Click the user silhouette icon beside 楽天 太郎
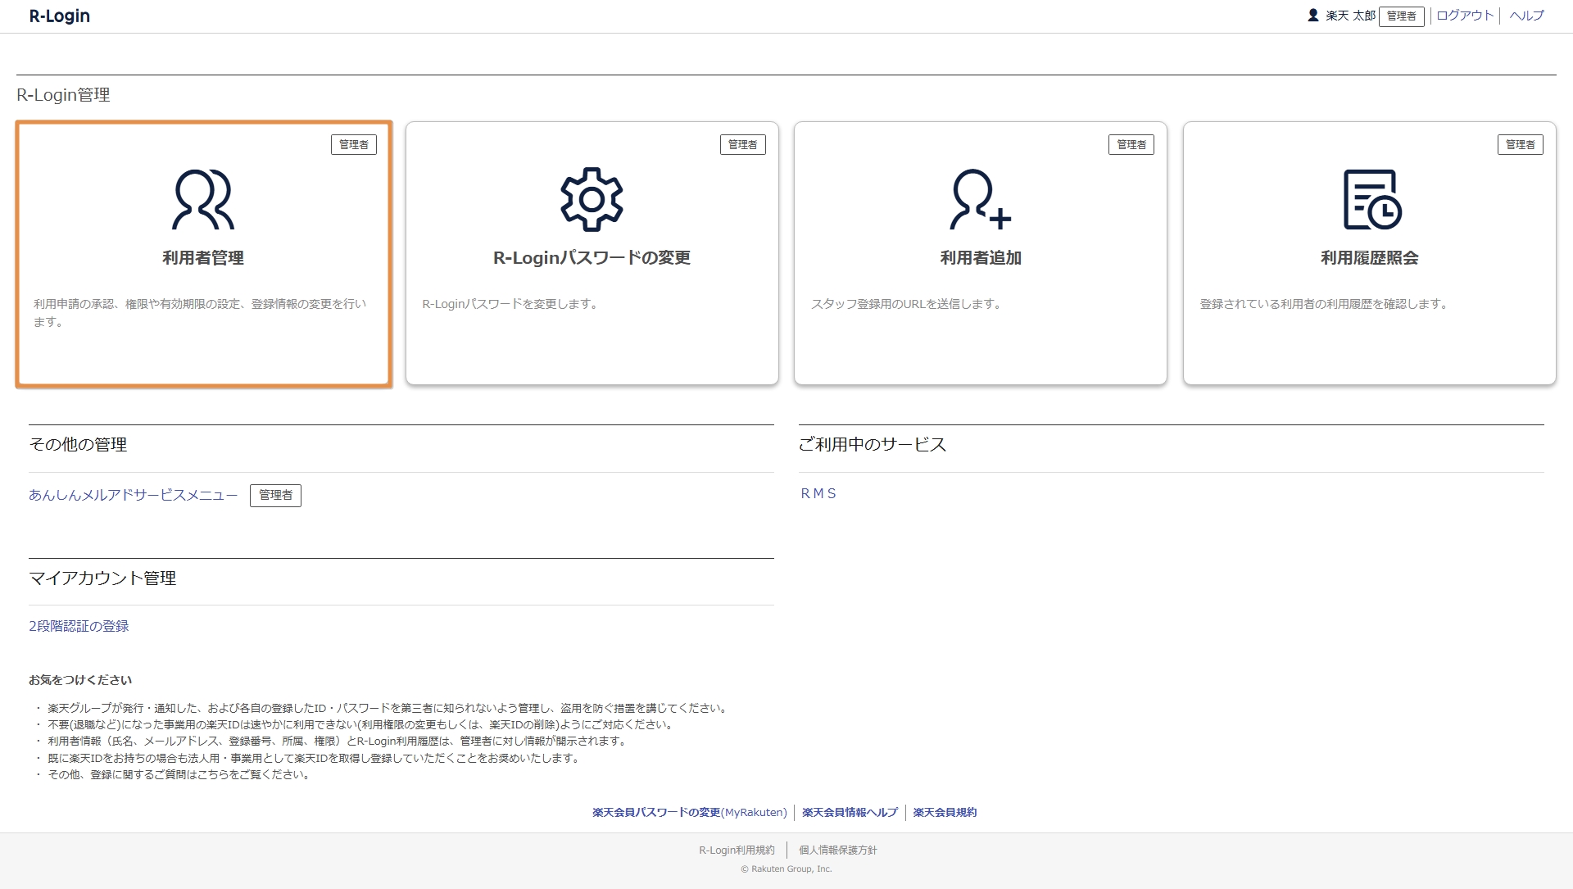 1312,16
